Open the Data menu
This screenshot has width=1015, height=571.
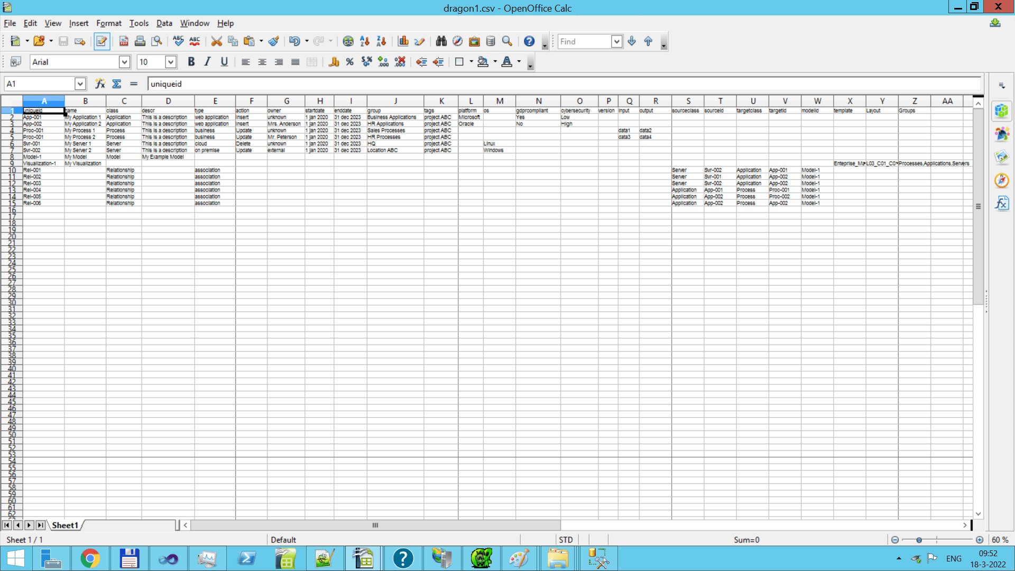tap(164, 23)
